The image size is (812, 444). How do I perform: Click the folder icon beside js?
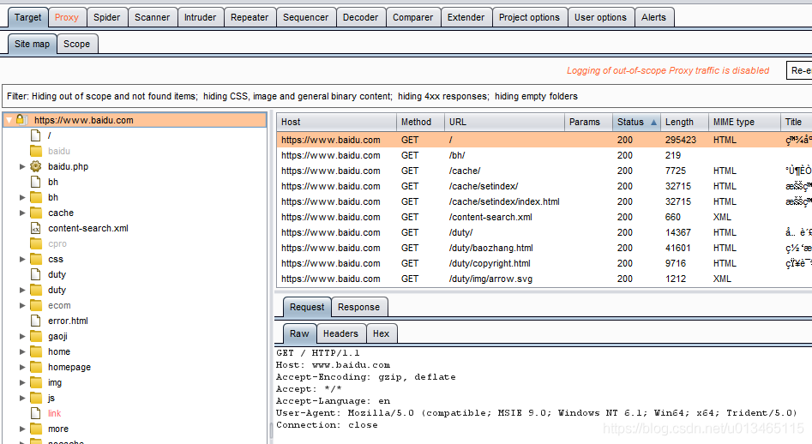[x=36, y=398]
